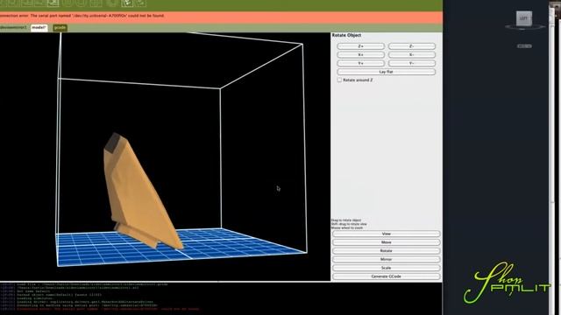This screenshot has width=561, height=315.
Task: Click the serial port connection error message
Action: pyautogui.click(x=82, y=16)
